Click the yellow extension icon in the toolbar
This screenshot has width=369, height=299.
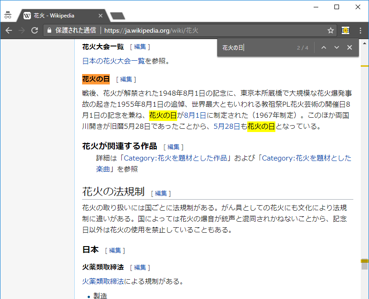click(345, 30)
